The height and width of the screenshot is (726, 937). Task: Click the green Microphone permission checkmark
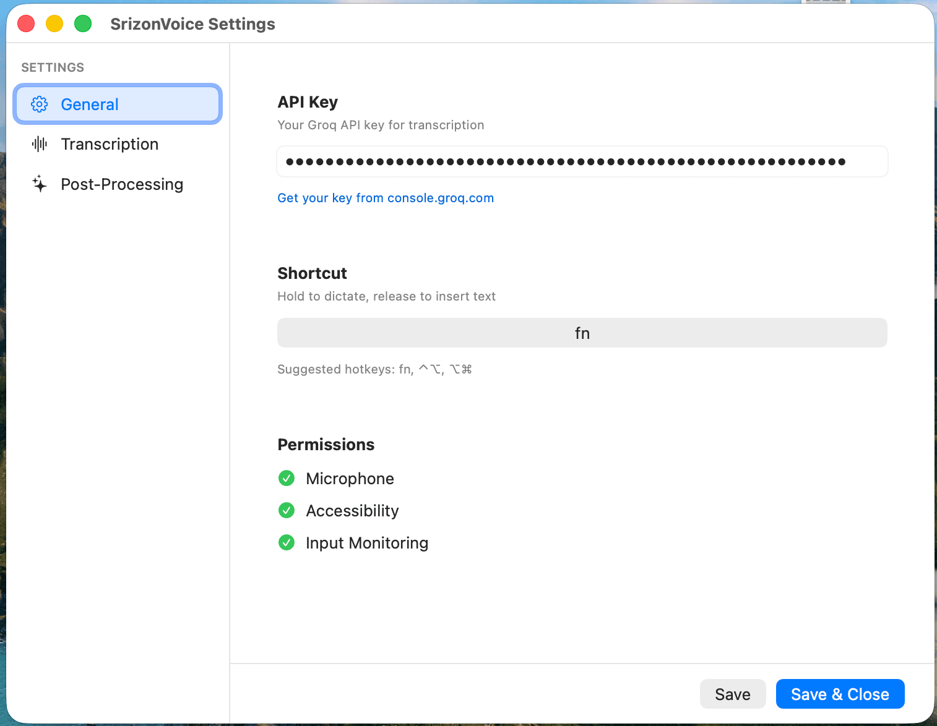287,478
